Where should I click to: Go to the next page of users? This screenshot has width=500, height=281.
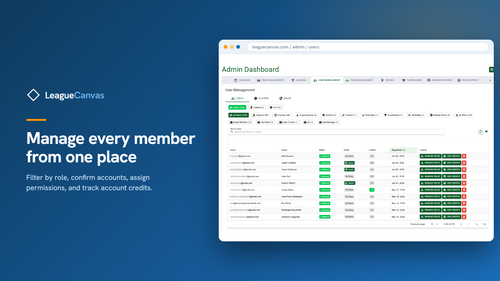pos(477,224)
